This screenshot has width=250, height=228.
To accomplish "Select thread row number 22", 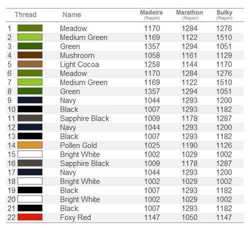I will pyautogui.click(x=11, y=217).
